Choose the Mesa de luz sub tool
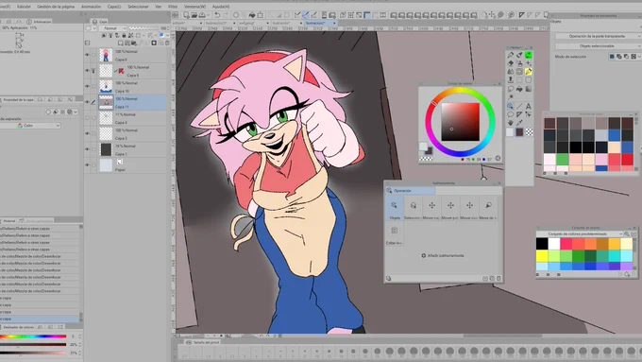642x362 pixels. click(x=488, y=208)
